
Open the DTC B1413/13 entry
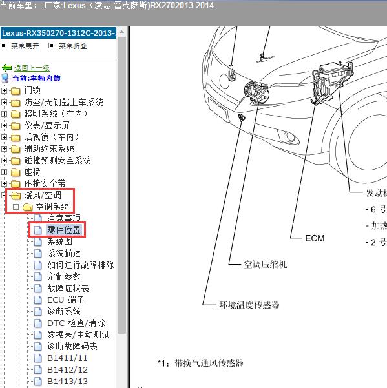pyautogui.click(x=67, y=382)
